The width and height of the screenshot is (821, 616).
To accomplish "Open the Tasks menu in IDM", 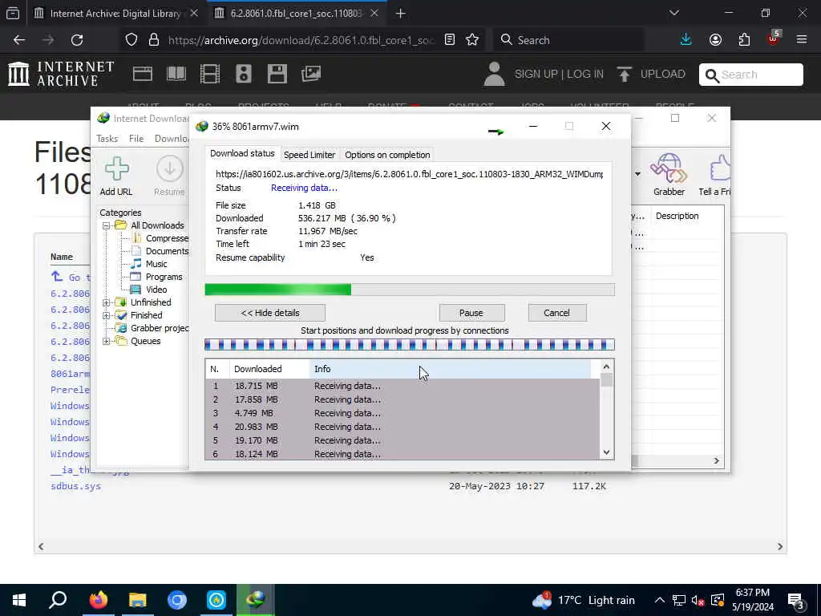I will (x=107, y=138).
